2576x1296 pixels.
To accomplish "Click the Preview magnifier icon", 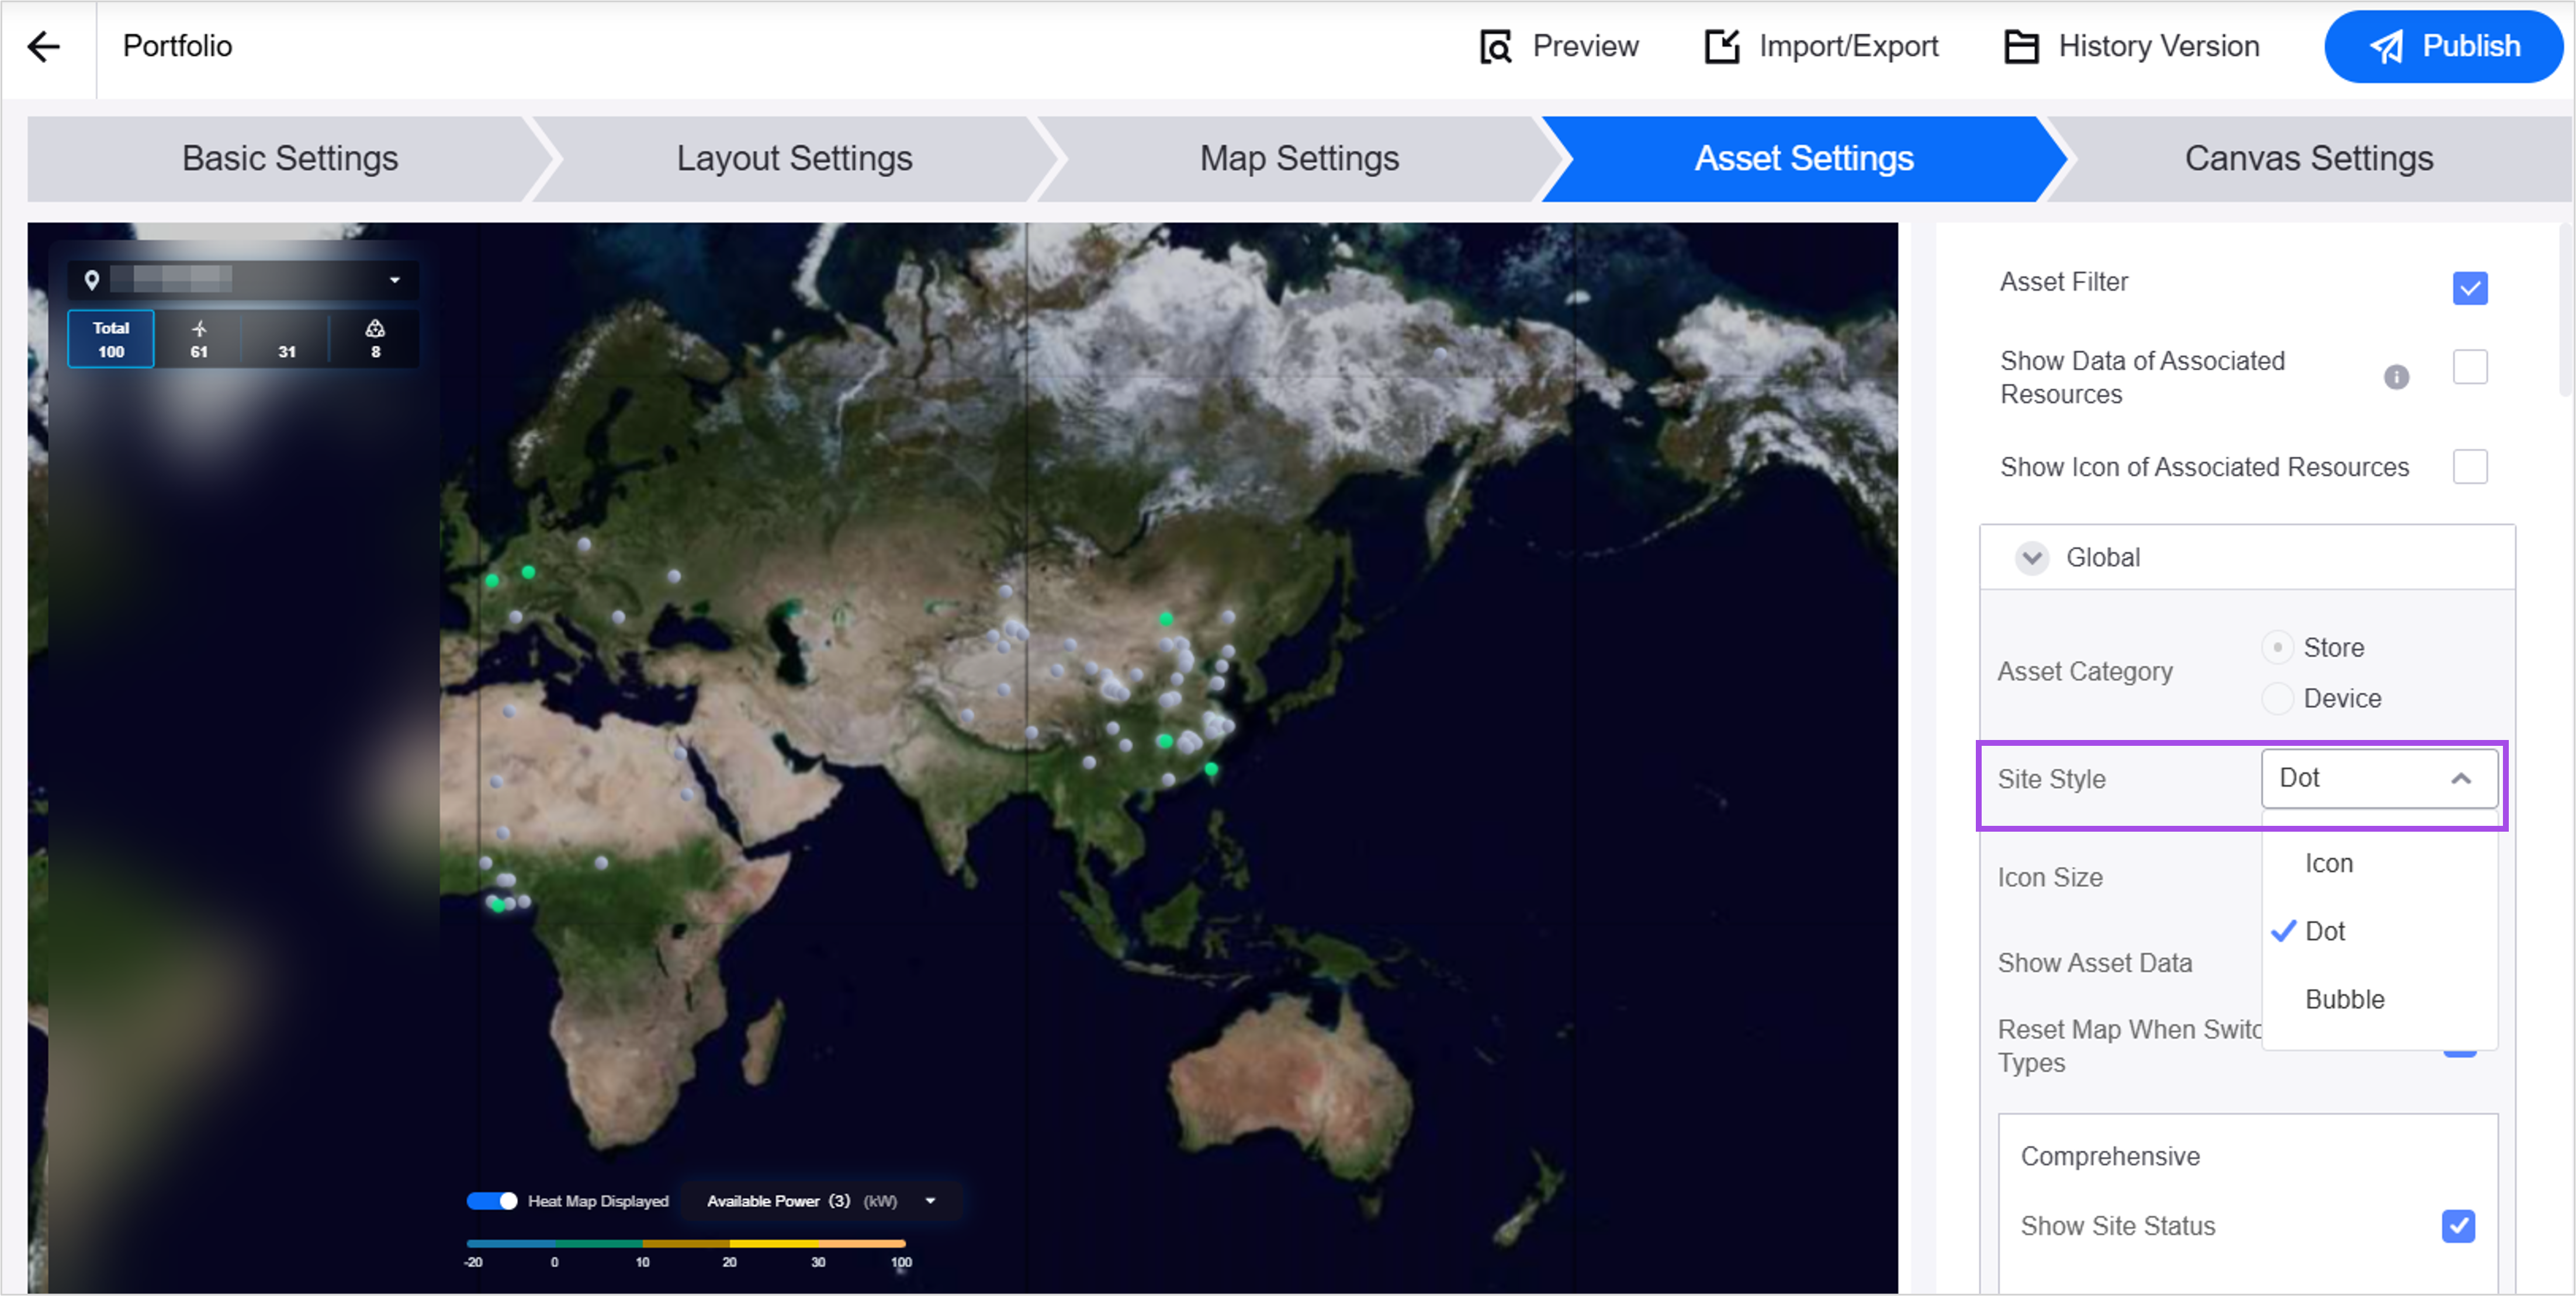I will tap(1495, 47).
